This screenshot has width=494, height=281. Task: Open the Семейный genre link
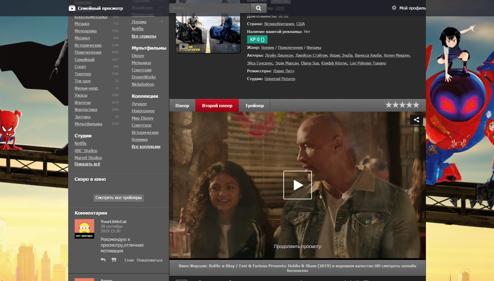(x=85, y=59)
